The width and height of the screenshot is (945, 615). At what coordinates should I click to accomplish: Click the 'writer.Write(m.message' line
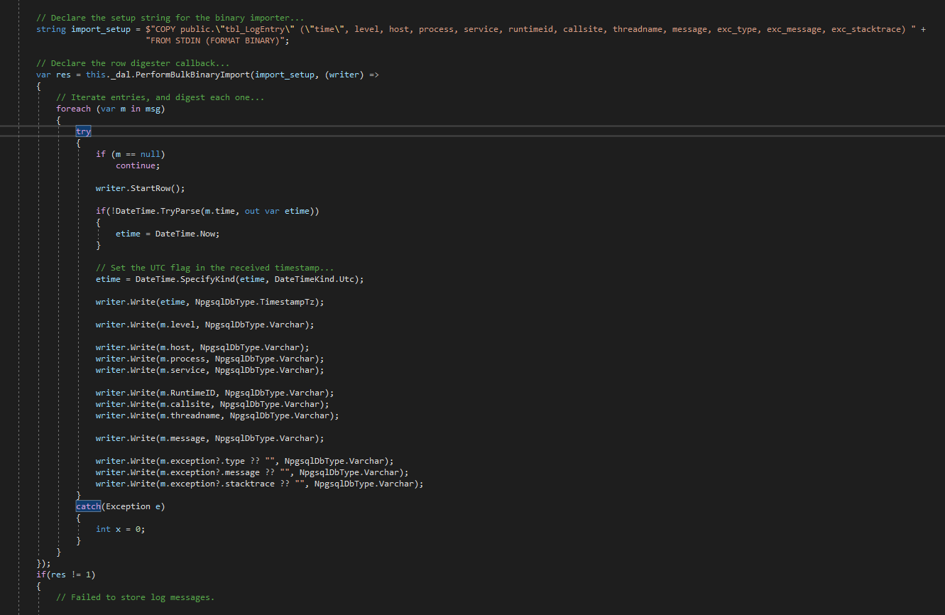click(209, 438)
